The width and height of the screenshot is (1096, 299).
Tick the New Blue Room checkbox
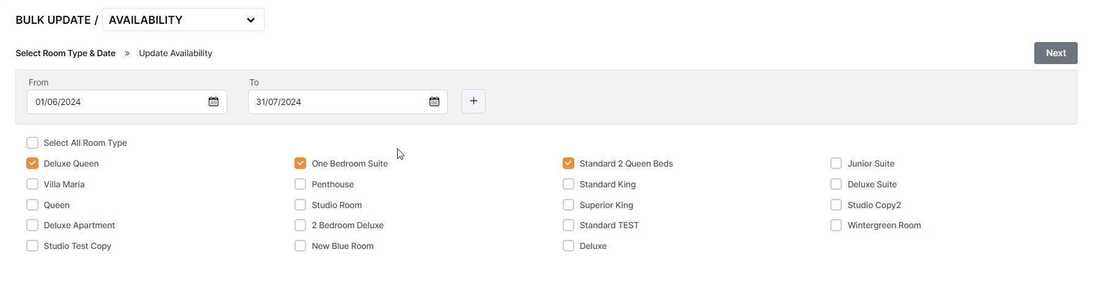pyautogui.click(x=300, y=246)
